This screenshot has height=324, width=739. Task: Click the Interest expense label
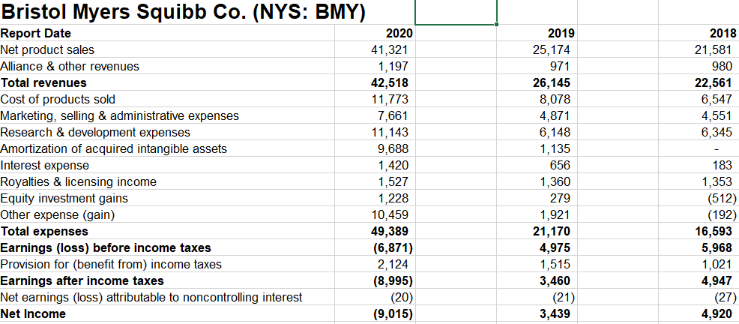45,166
